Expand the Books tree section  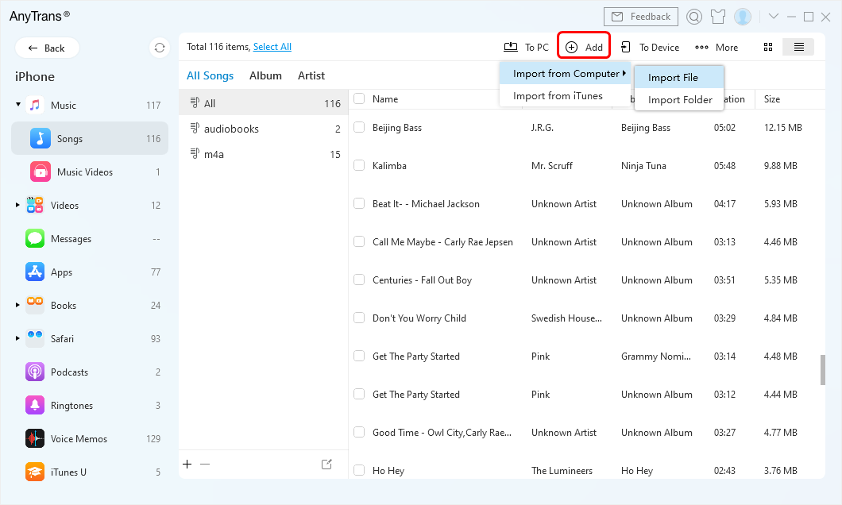click(x=18, y=305)
